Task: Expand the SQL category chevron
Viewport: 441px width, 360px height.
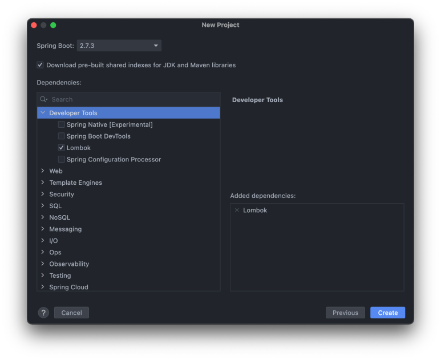Action: click(43, 205)
